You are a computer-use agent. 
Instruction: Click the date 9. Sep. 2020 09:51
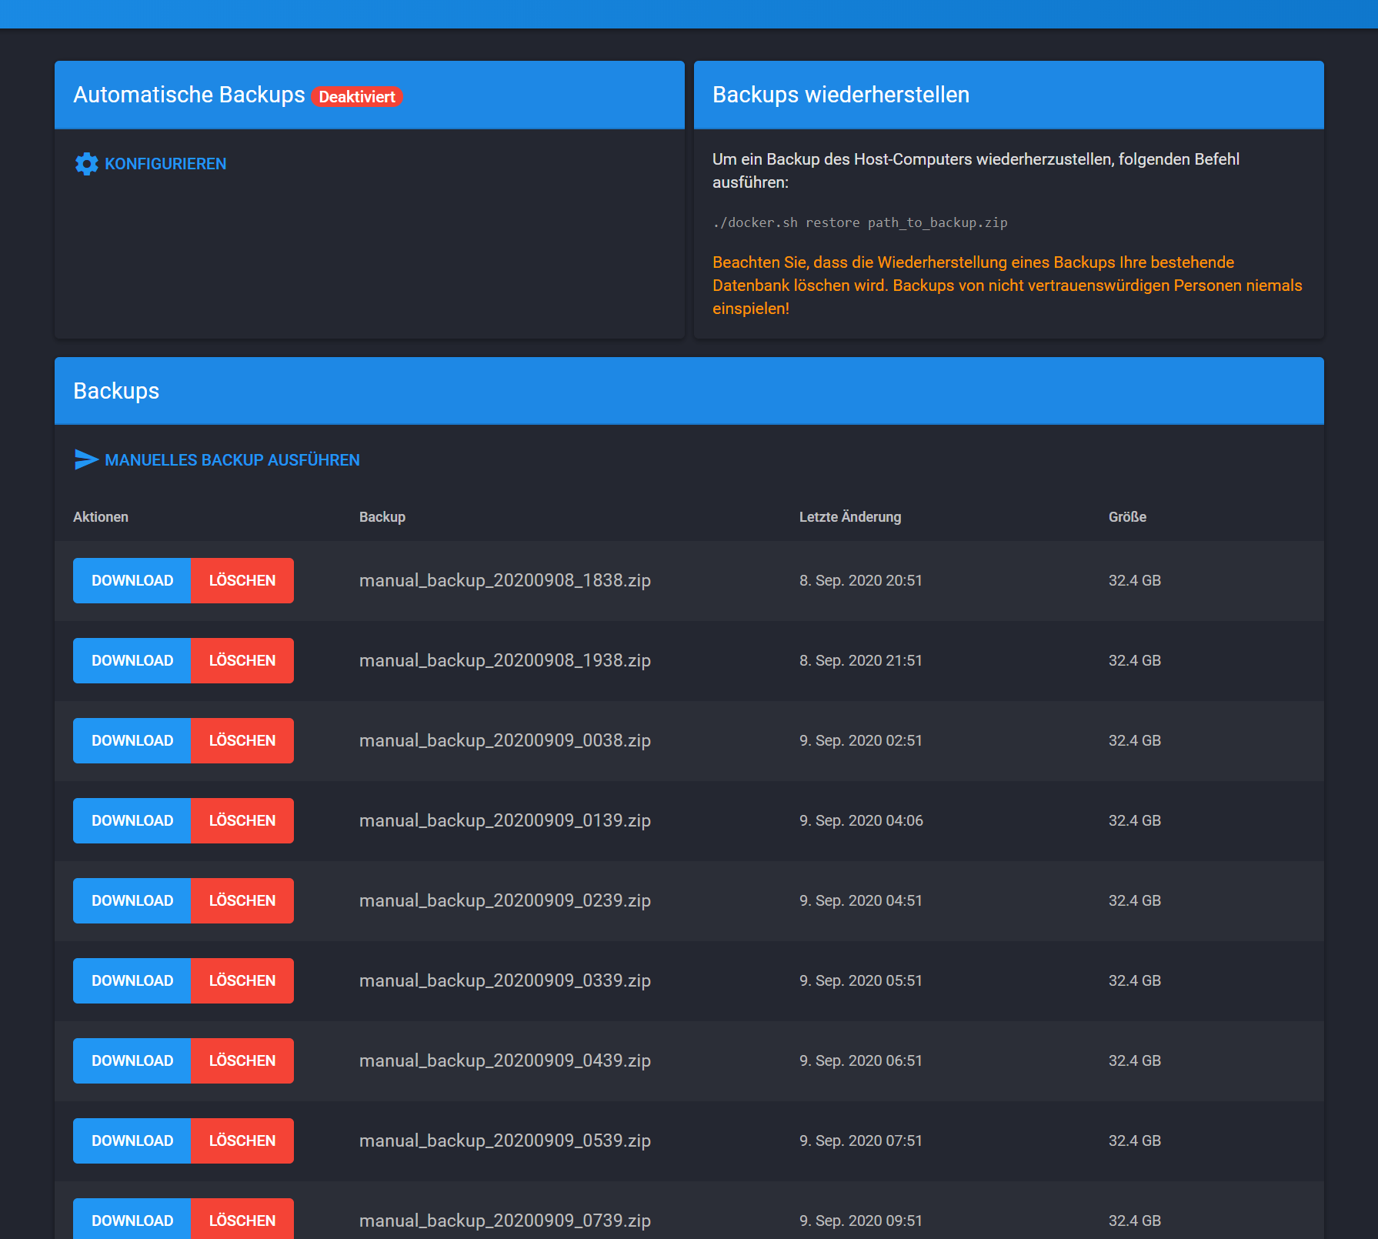861,1221
